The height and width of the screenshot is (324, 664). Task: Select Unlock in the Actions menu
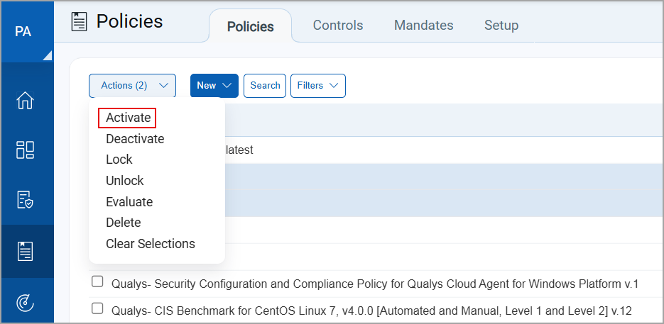(x=124, y=181)
